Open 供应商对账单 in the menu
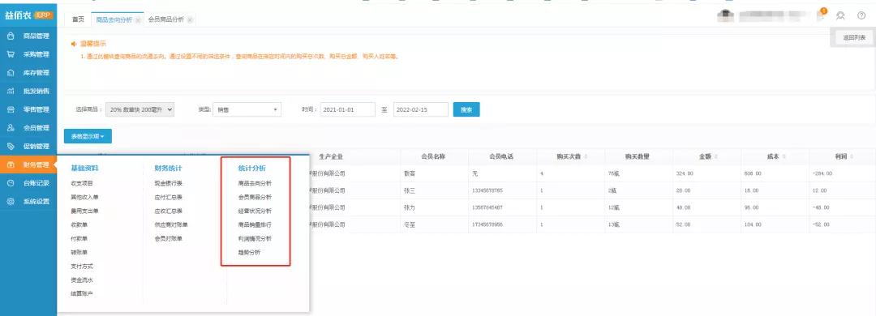This screenshot has height=316, width=876. (171, 225)
